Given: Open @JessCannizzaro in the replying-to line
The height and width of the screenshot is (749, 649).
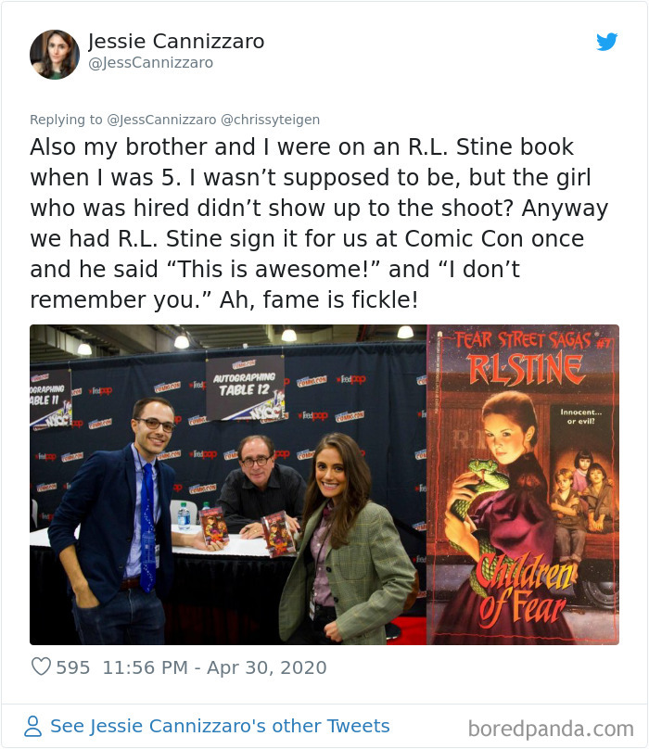Looking at the screenshot, I should [x=161, y=120].
